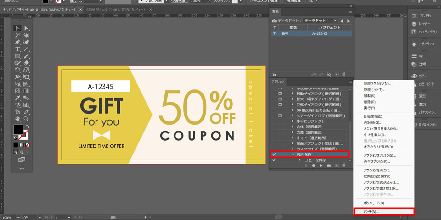The width and height of the screenshot is (441, 220).
Task: Select 新規アクション(N)... menu entry
Action: 377,84
